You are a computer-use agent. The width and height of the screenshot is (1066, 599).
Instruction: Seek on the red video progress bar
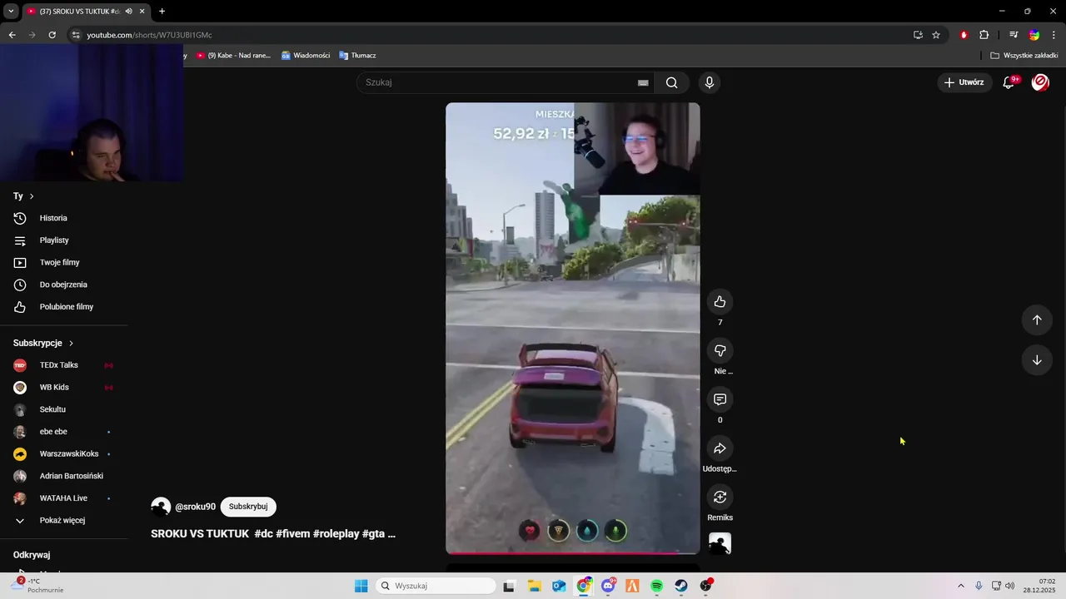coord(572,552)
